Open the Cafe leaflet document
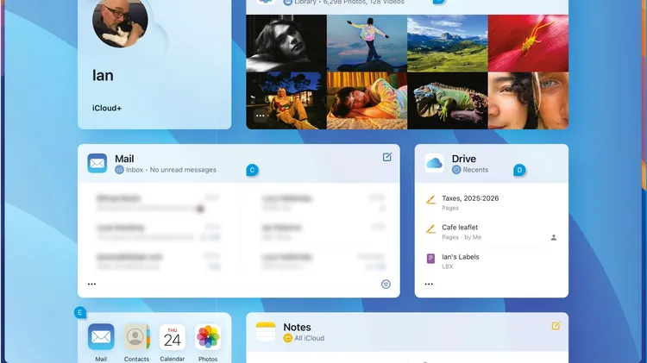Screen dimensions: 647x363 (x=491, y=232)
